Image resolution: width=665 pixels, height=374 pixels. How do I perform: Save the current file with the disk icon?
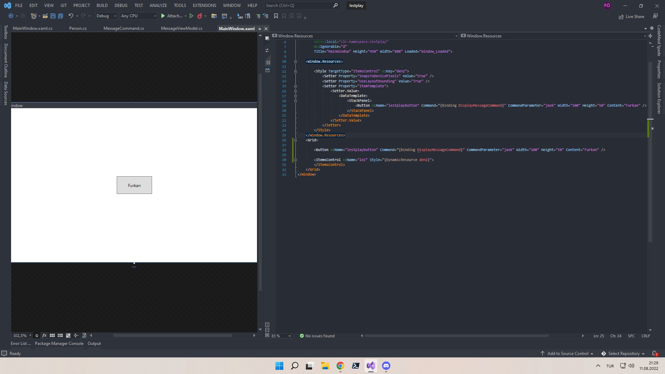(x=53, y=16)
